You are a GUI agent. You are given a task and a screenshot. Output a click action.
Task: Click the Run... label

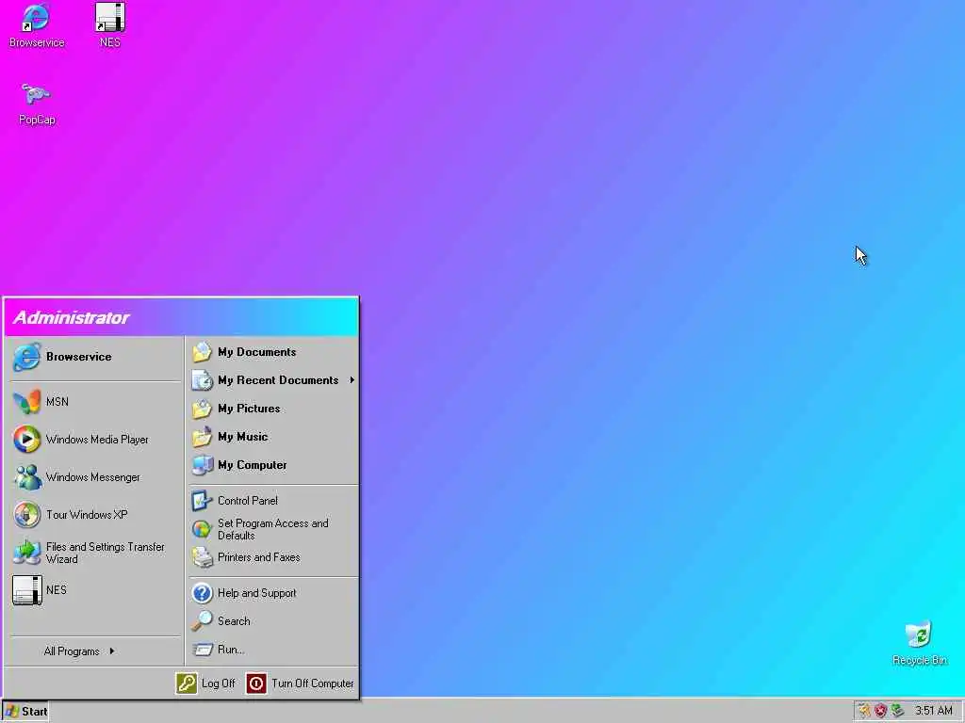tap(231, 650)
